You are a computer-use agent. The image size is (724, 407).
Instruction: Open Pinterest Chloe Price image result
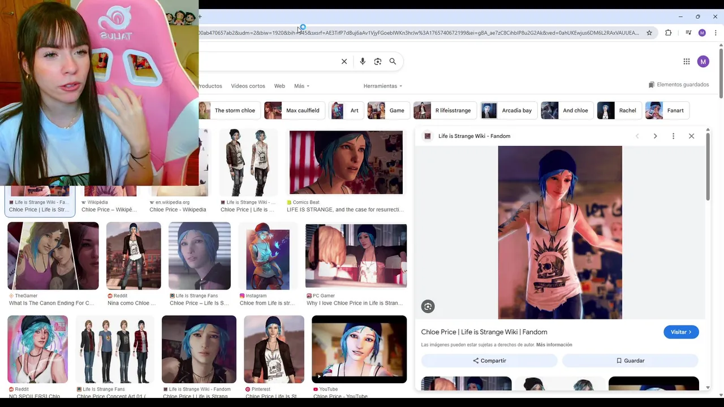(x=274, y=349)
